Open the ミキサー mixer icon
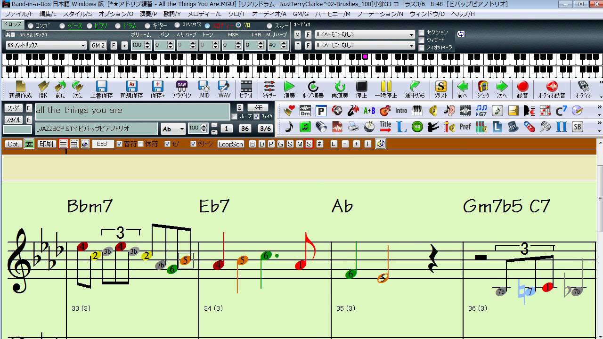This screenshot has height=339, width=603. [269, 89]
